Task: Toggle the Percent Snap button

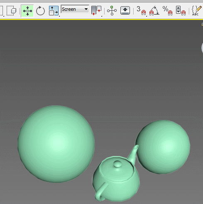Action: [x=167, y=11]
